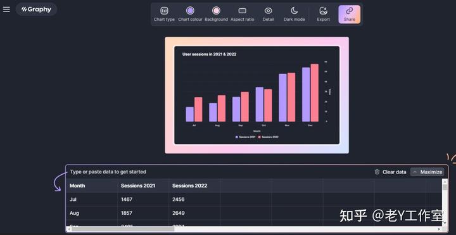Viewport: 456px width, 235px height.
Task: Open the hamburger menu
Action: pos(6,10)
